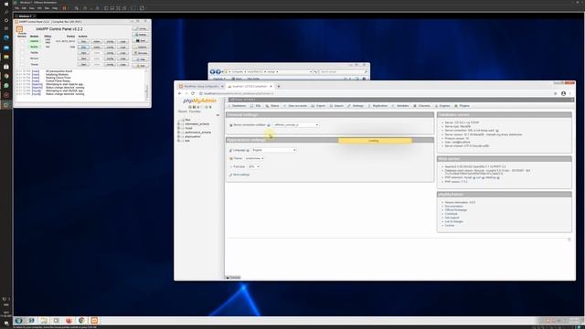Open Console bar at bottom of phpMyAdmin
Image resolution: width=585 pixels, height=329 pixels.
tap(233, 278)
